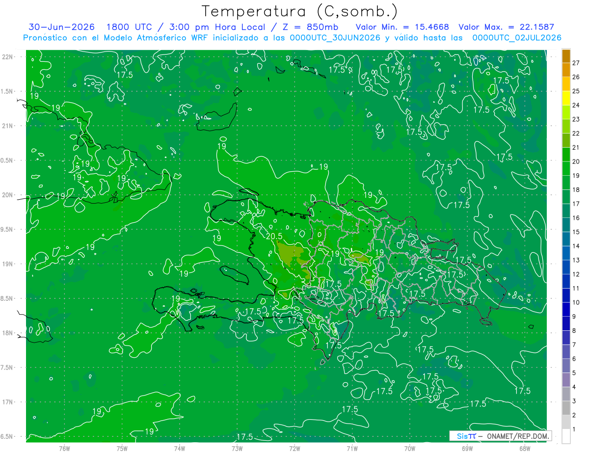Screen dimensions: 589x455
Task: Click the 'Valor Max. = 22.1587' readout
Action: coord(506,27)
